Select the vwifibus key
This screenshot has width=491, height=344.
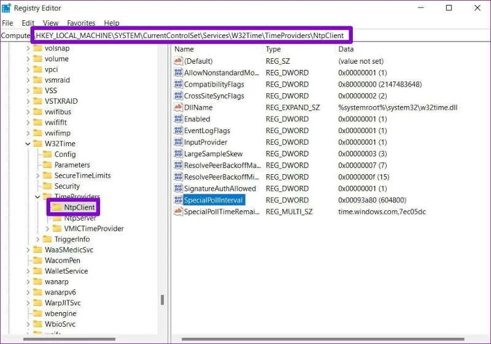58,112
